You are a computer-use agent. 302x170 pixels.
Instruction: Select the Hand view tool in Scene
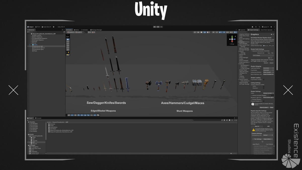click(68, 39)
